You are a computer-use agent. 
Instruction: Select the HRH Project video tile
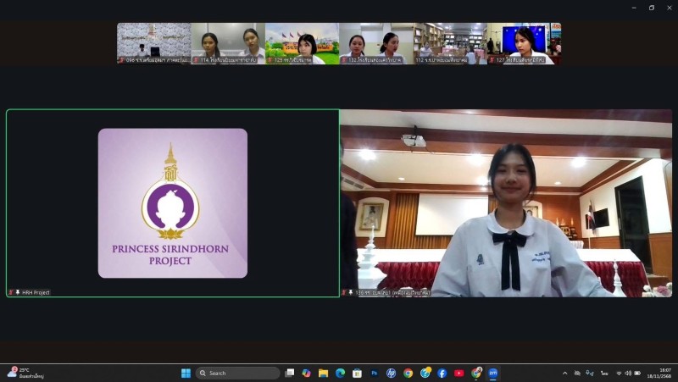(173, 203)
